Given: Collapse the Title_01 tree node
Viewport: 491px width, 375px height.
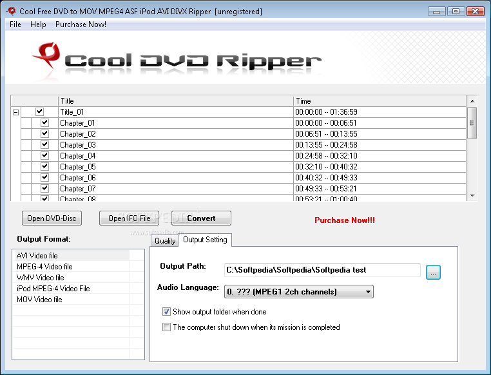Looking at the screenshot, I should click(x=15, y=112).
